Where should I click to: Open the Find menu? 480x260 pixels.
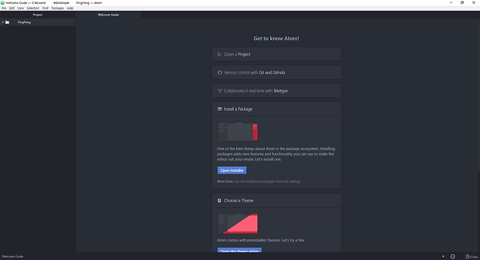click(x=45, y=8)
